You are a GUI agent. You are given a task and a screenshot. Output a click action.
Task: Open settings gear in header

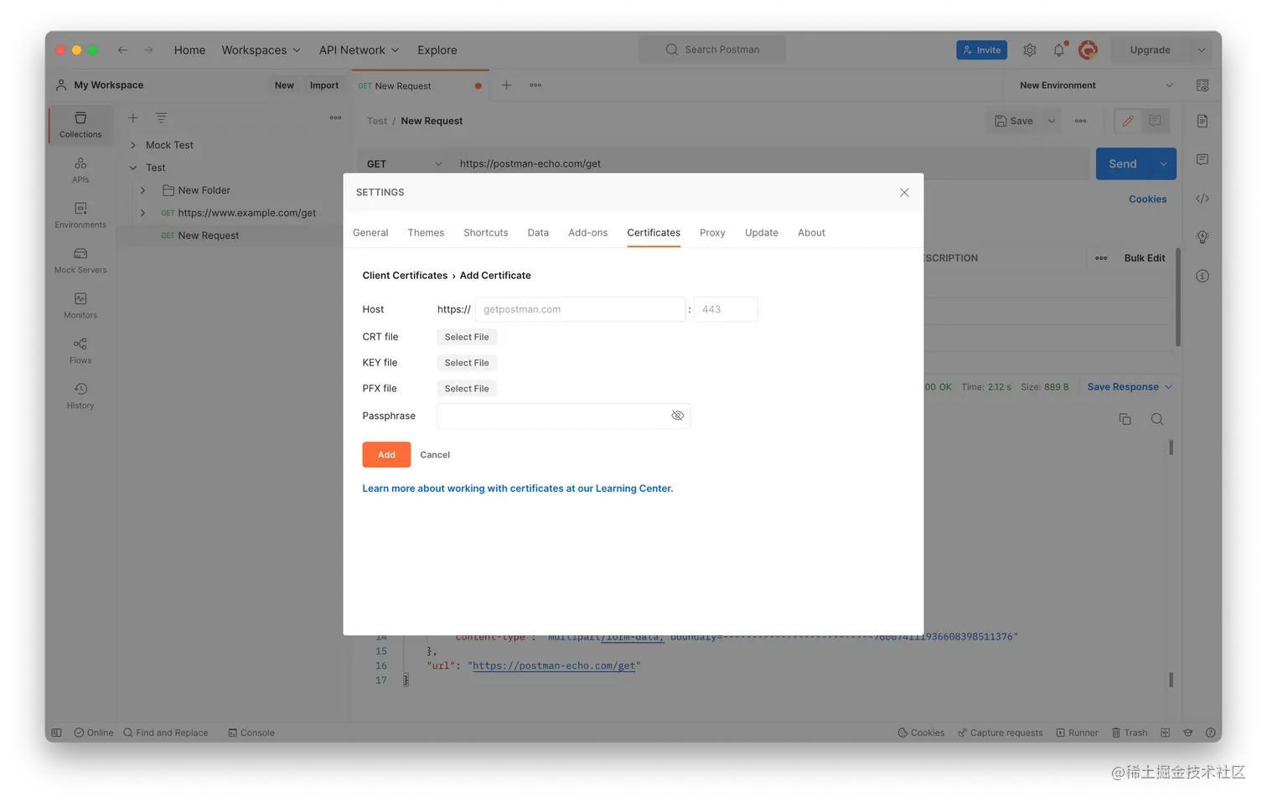(x=1030, y=50)
